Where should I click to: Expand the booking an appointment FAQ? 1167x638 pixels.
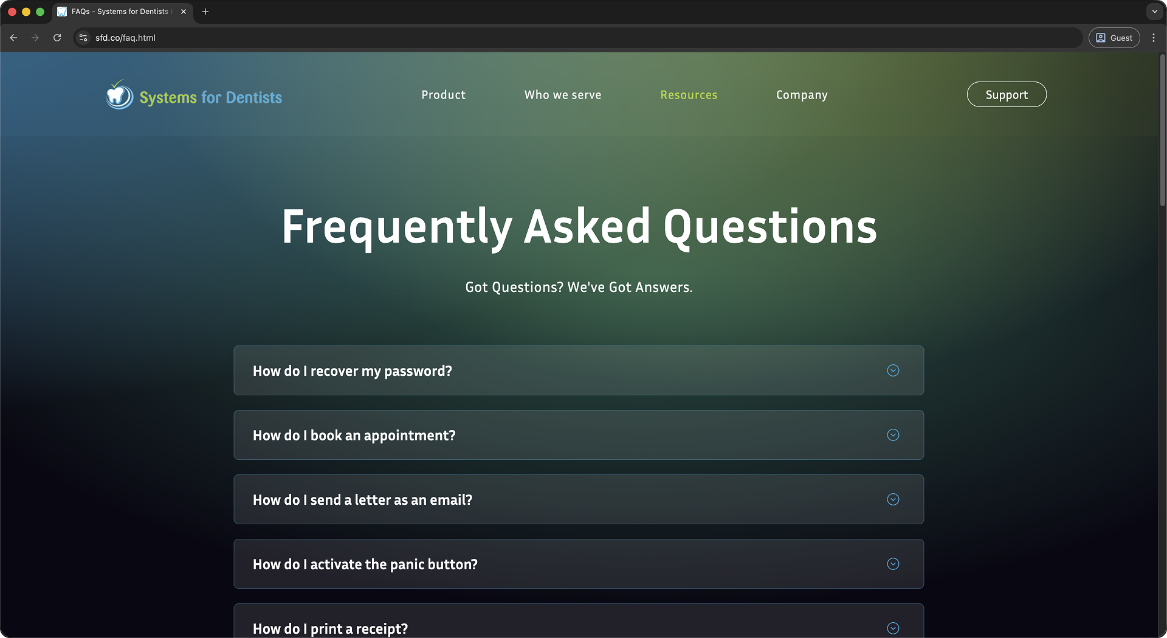pos(893,435)
